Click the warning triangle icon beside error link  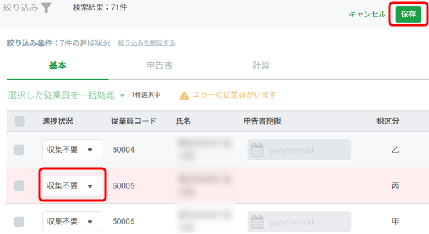point(184,95)
